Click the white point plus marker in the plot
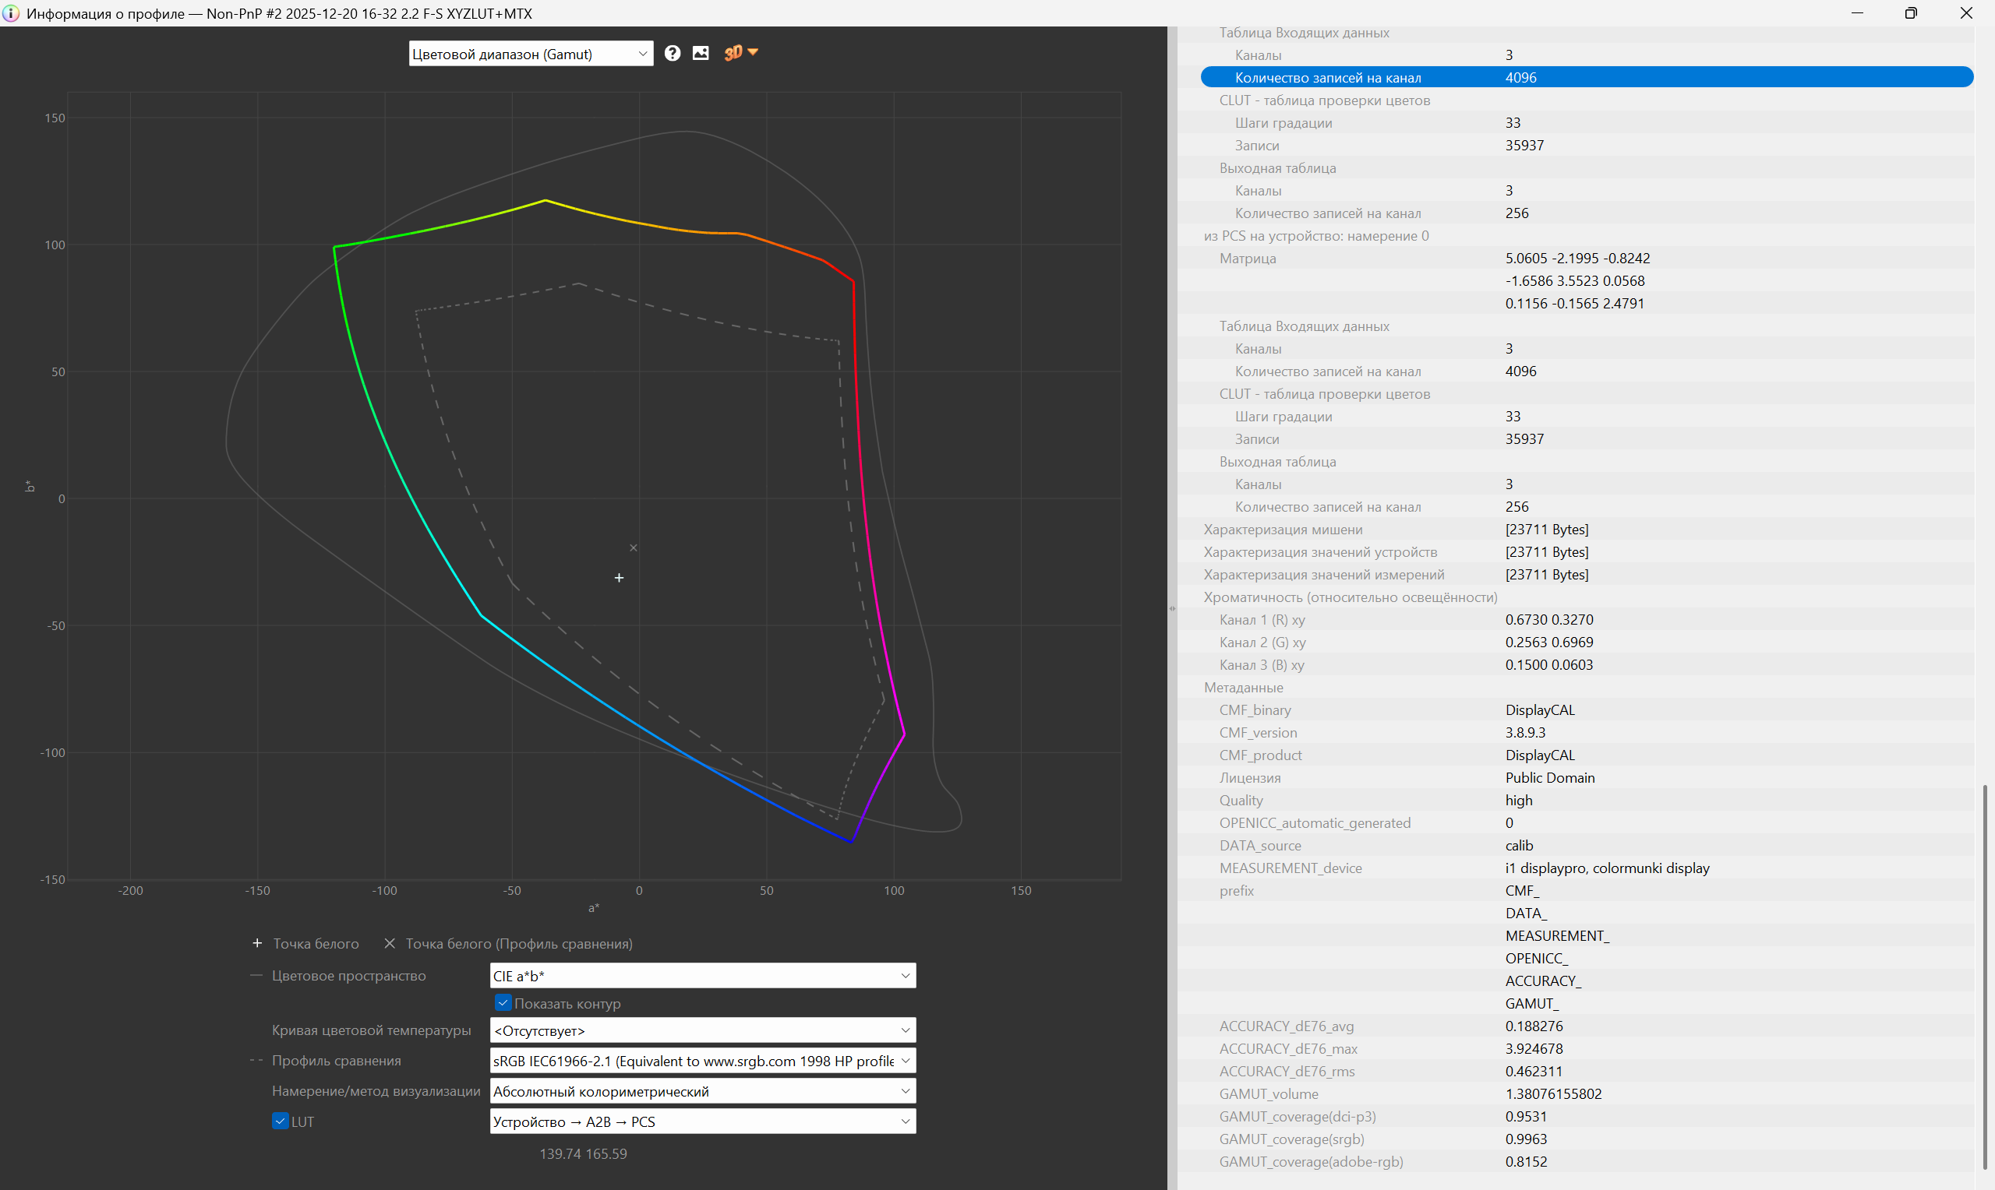This screenshot has height=1190, width=1995. point(619,577)
